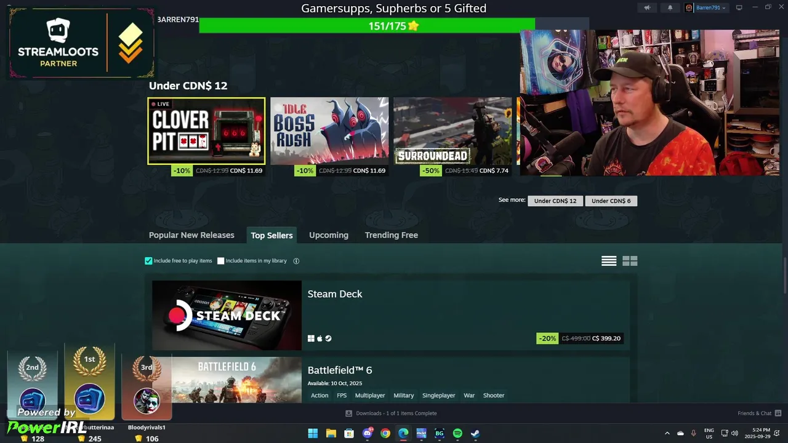Open Steam Deck thumbnail image
The image size is (788, 443).
click(227, 316)
